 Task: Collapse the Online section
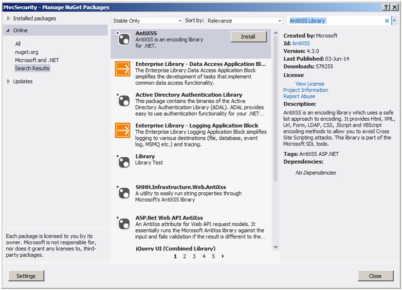tap(8, 30)
